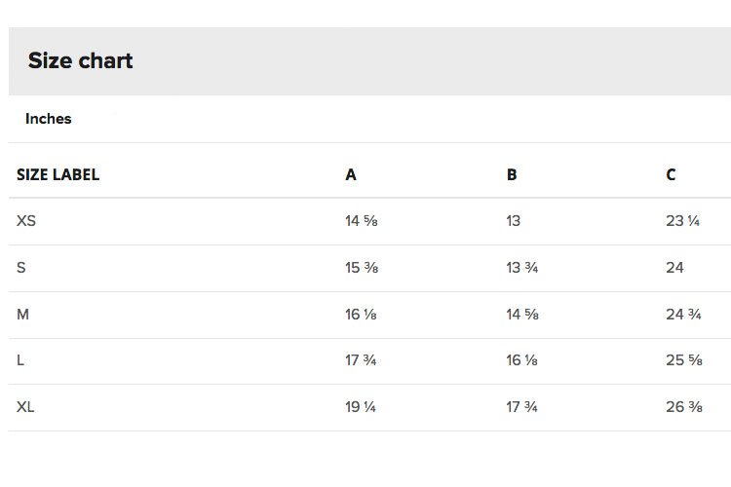
Task: Select the XS size row label
Action: pyautogui.click(x=26, y=221)
